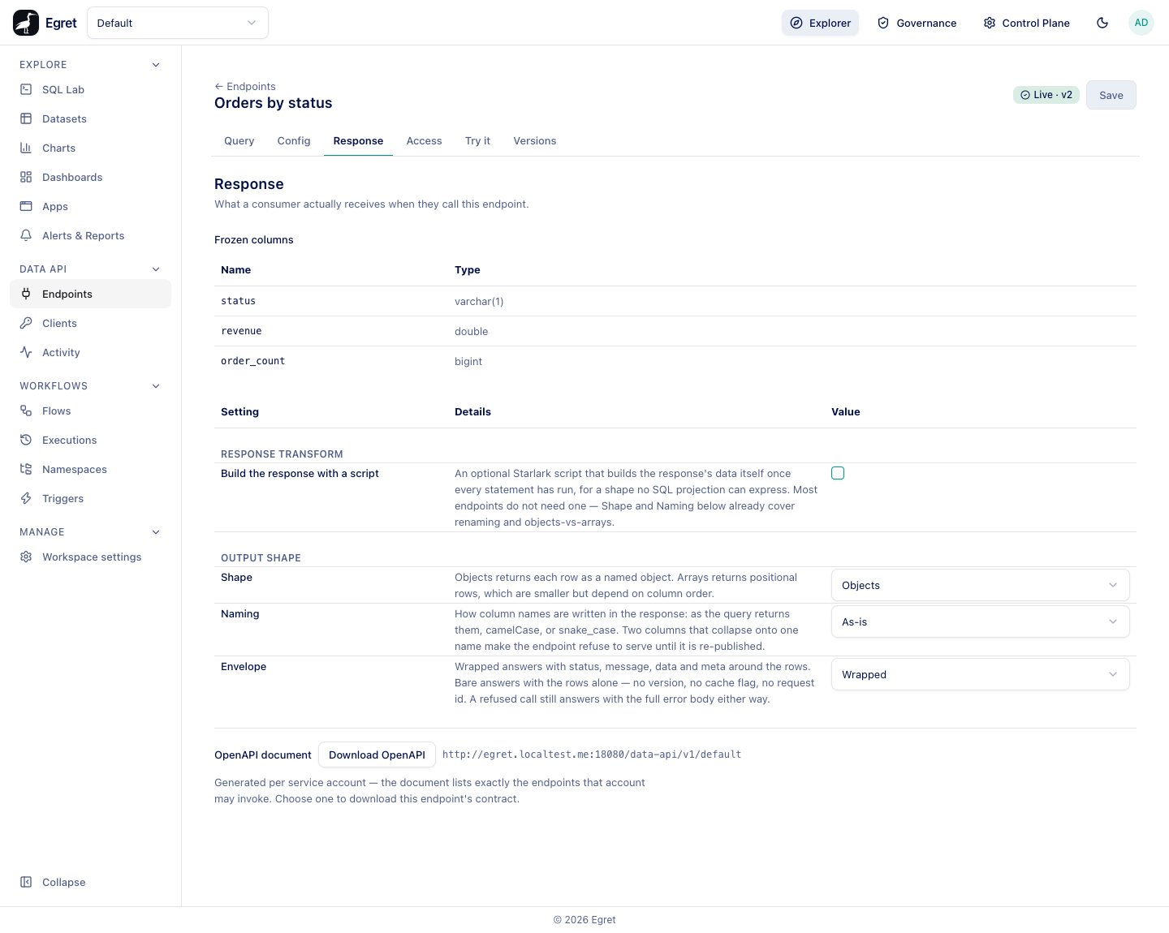
Task: Switch to the Try it tab
Action: 477,141
